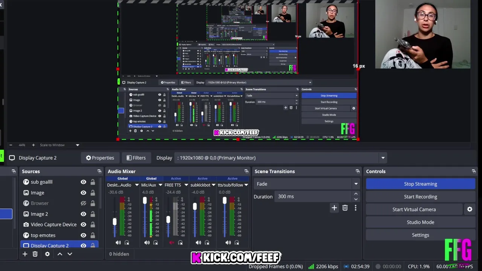Viewport: 482px width, 271px height.
Task: Open Filters for Display Capture 2
Action: click(136, 158)
